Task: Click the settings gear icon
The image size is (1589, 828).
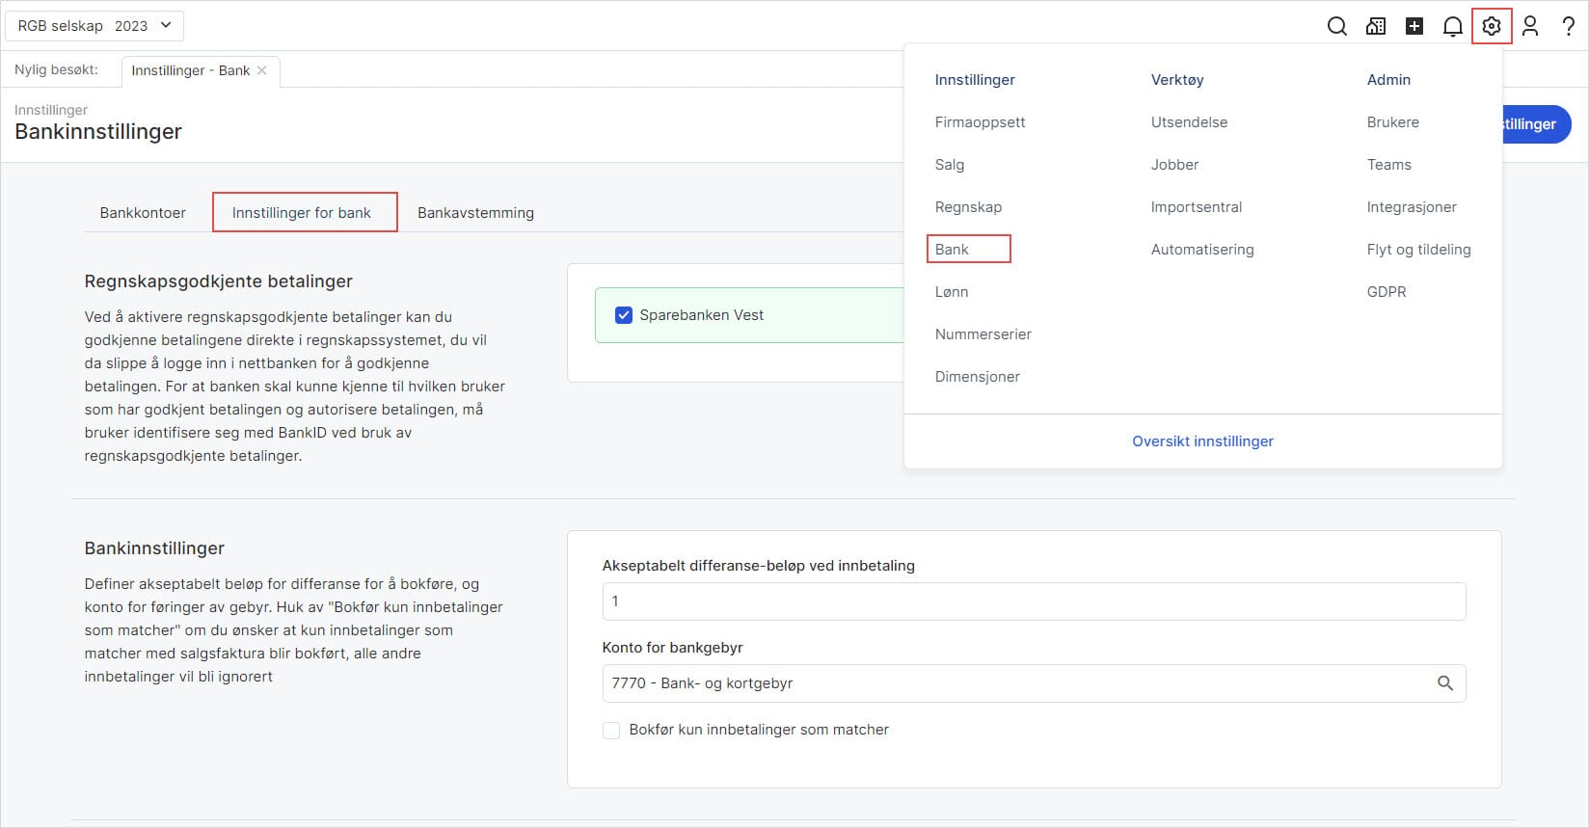Action: click(x=1492, y=26)
